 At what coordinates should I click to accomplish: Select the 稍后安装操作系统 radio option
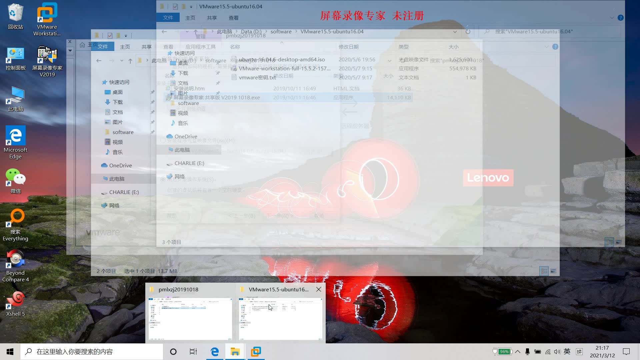click(x=163, y=179)
